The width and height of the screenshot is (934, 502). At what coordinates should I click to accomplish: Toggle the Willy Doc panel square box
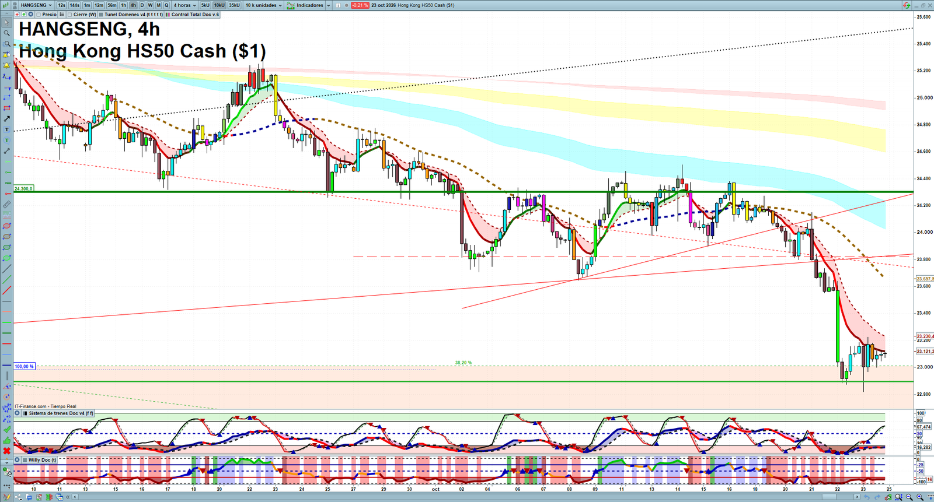click(x=25, y=460)
